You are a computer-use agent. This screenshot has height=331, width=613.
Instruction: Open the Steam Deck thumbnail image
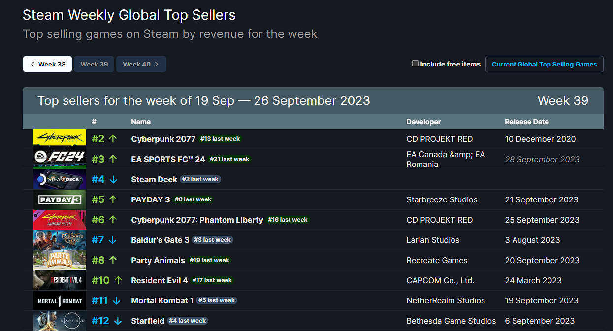(x=60, y=179)
